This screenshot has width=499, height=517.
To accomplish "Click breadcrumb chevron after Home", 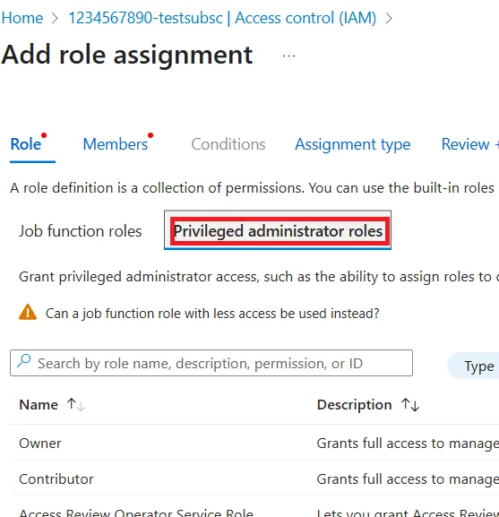I will (x=55, y=18).
